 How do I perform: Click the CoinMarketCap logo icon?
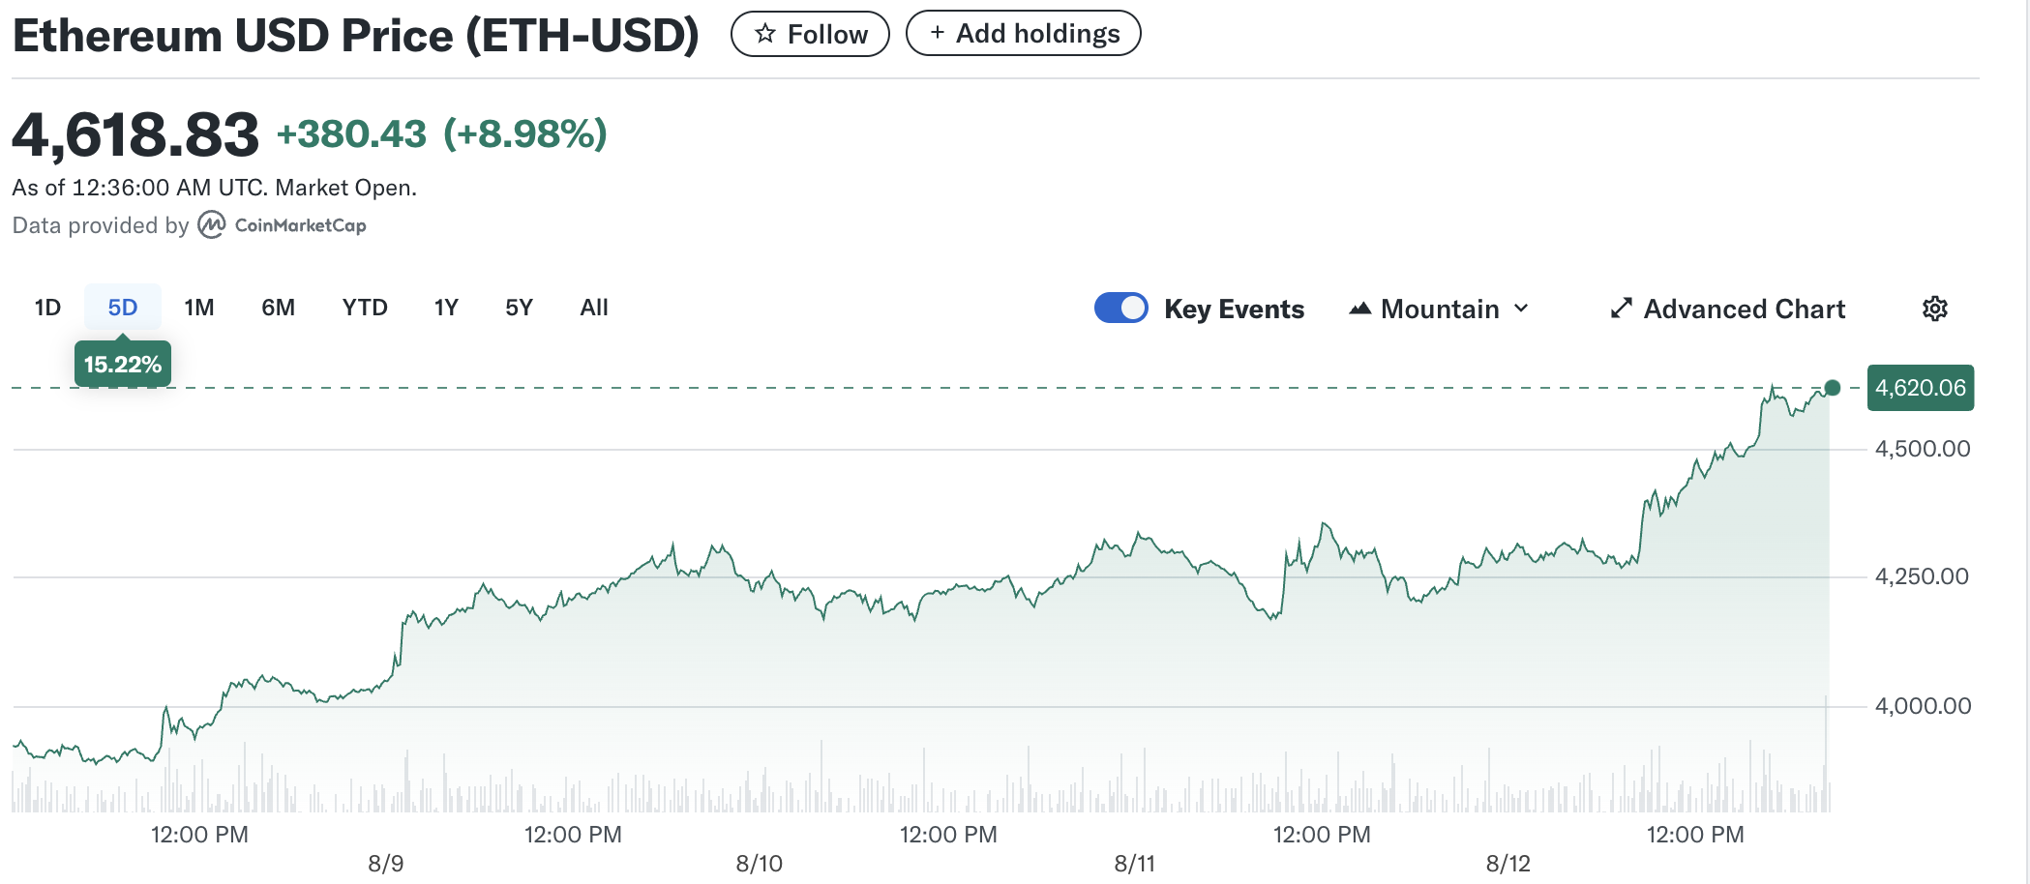[x=212, y=225]
